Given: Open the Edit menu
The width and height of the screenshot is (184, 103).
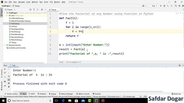Looking at the screenshot, I should pos(10,2).
